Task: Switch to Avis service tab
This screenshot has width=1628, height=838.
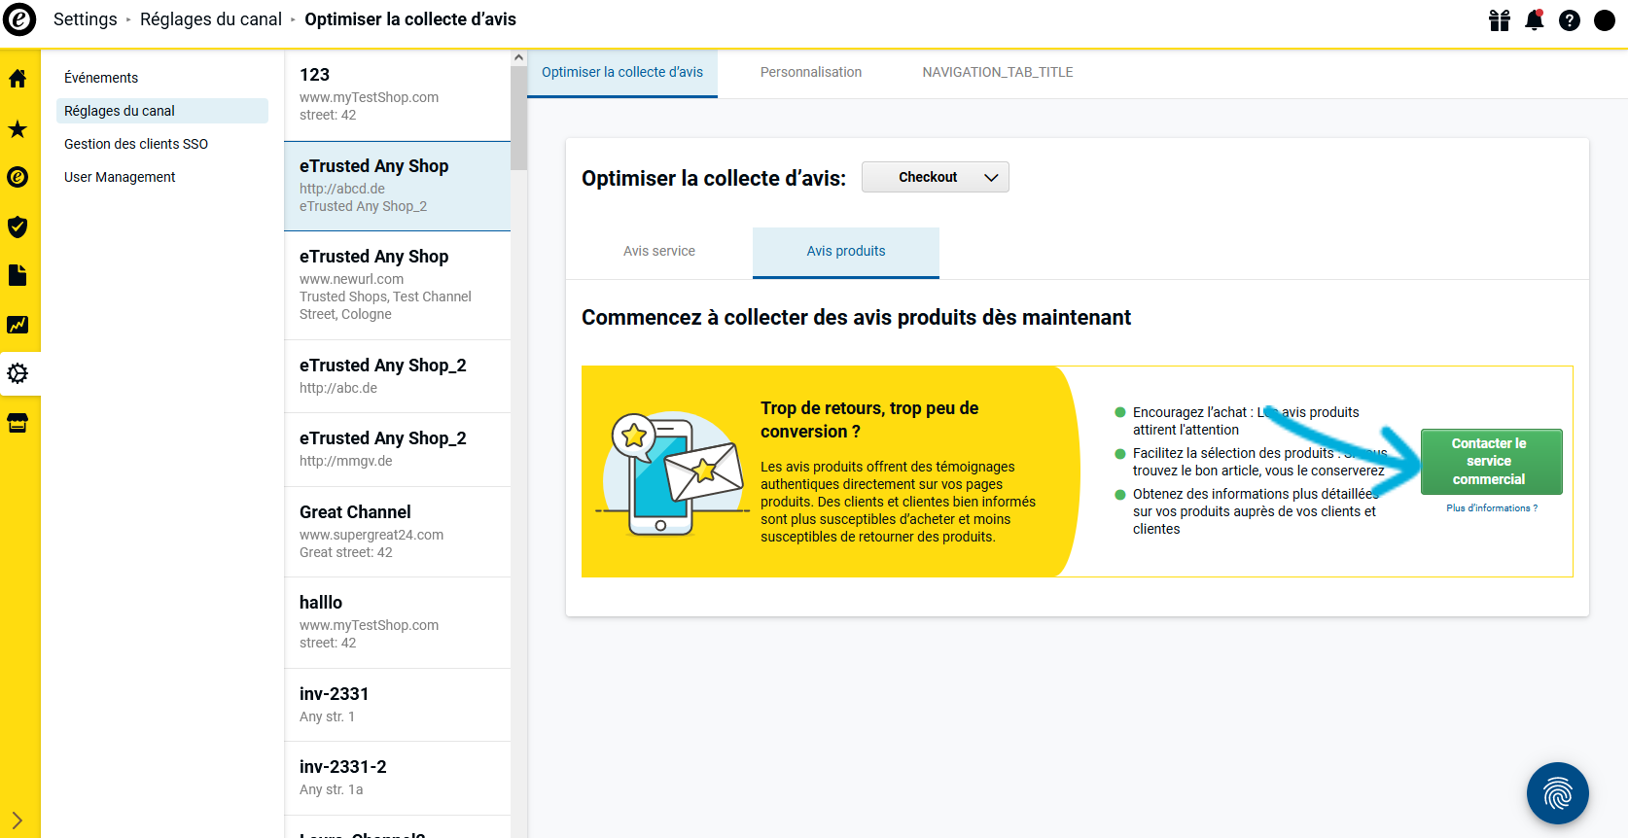Action: tap(659, 251)
